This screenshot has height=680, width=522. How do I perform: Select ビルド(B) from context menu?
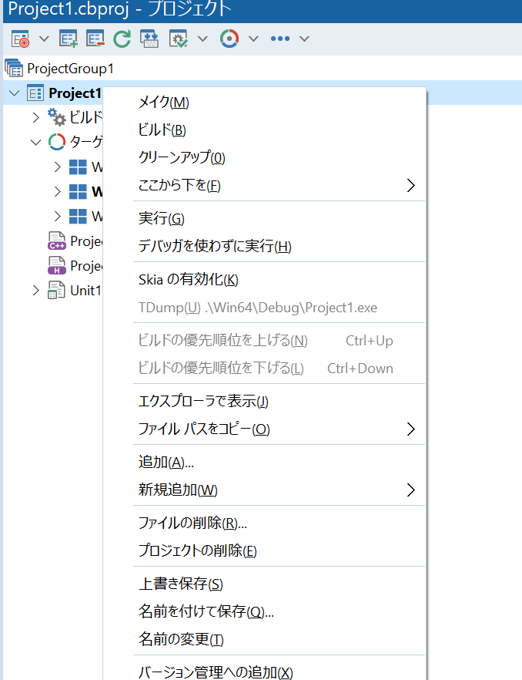click(x=162, y=130)
